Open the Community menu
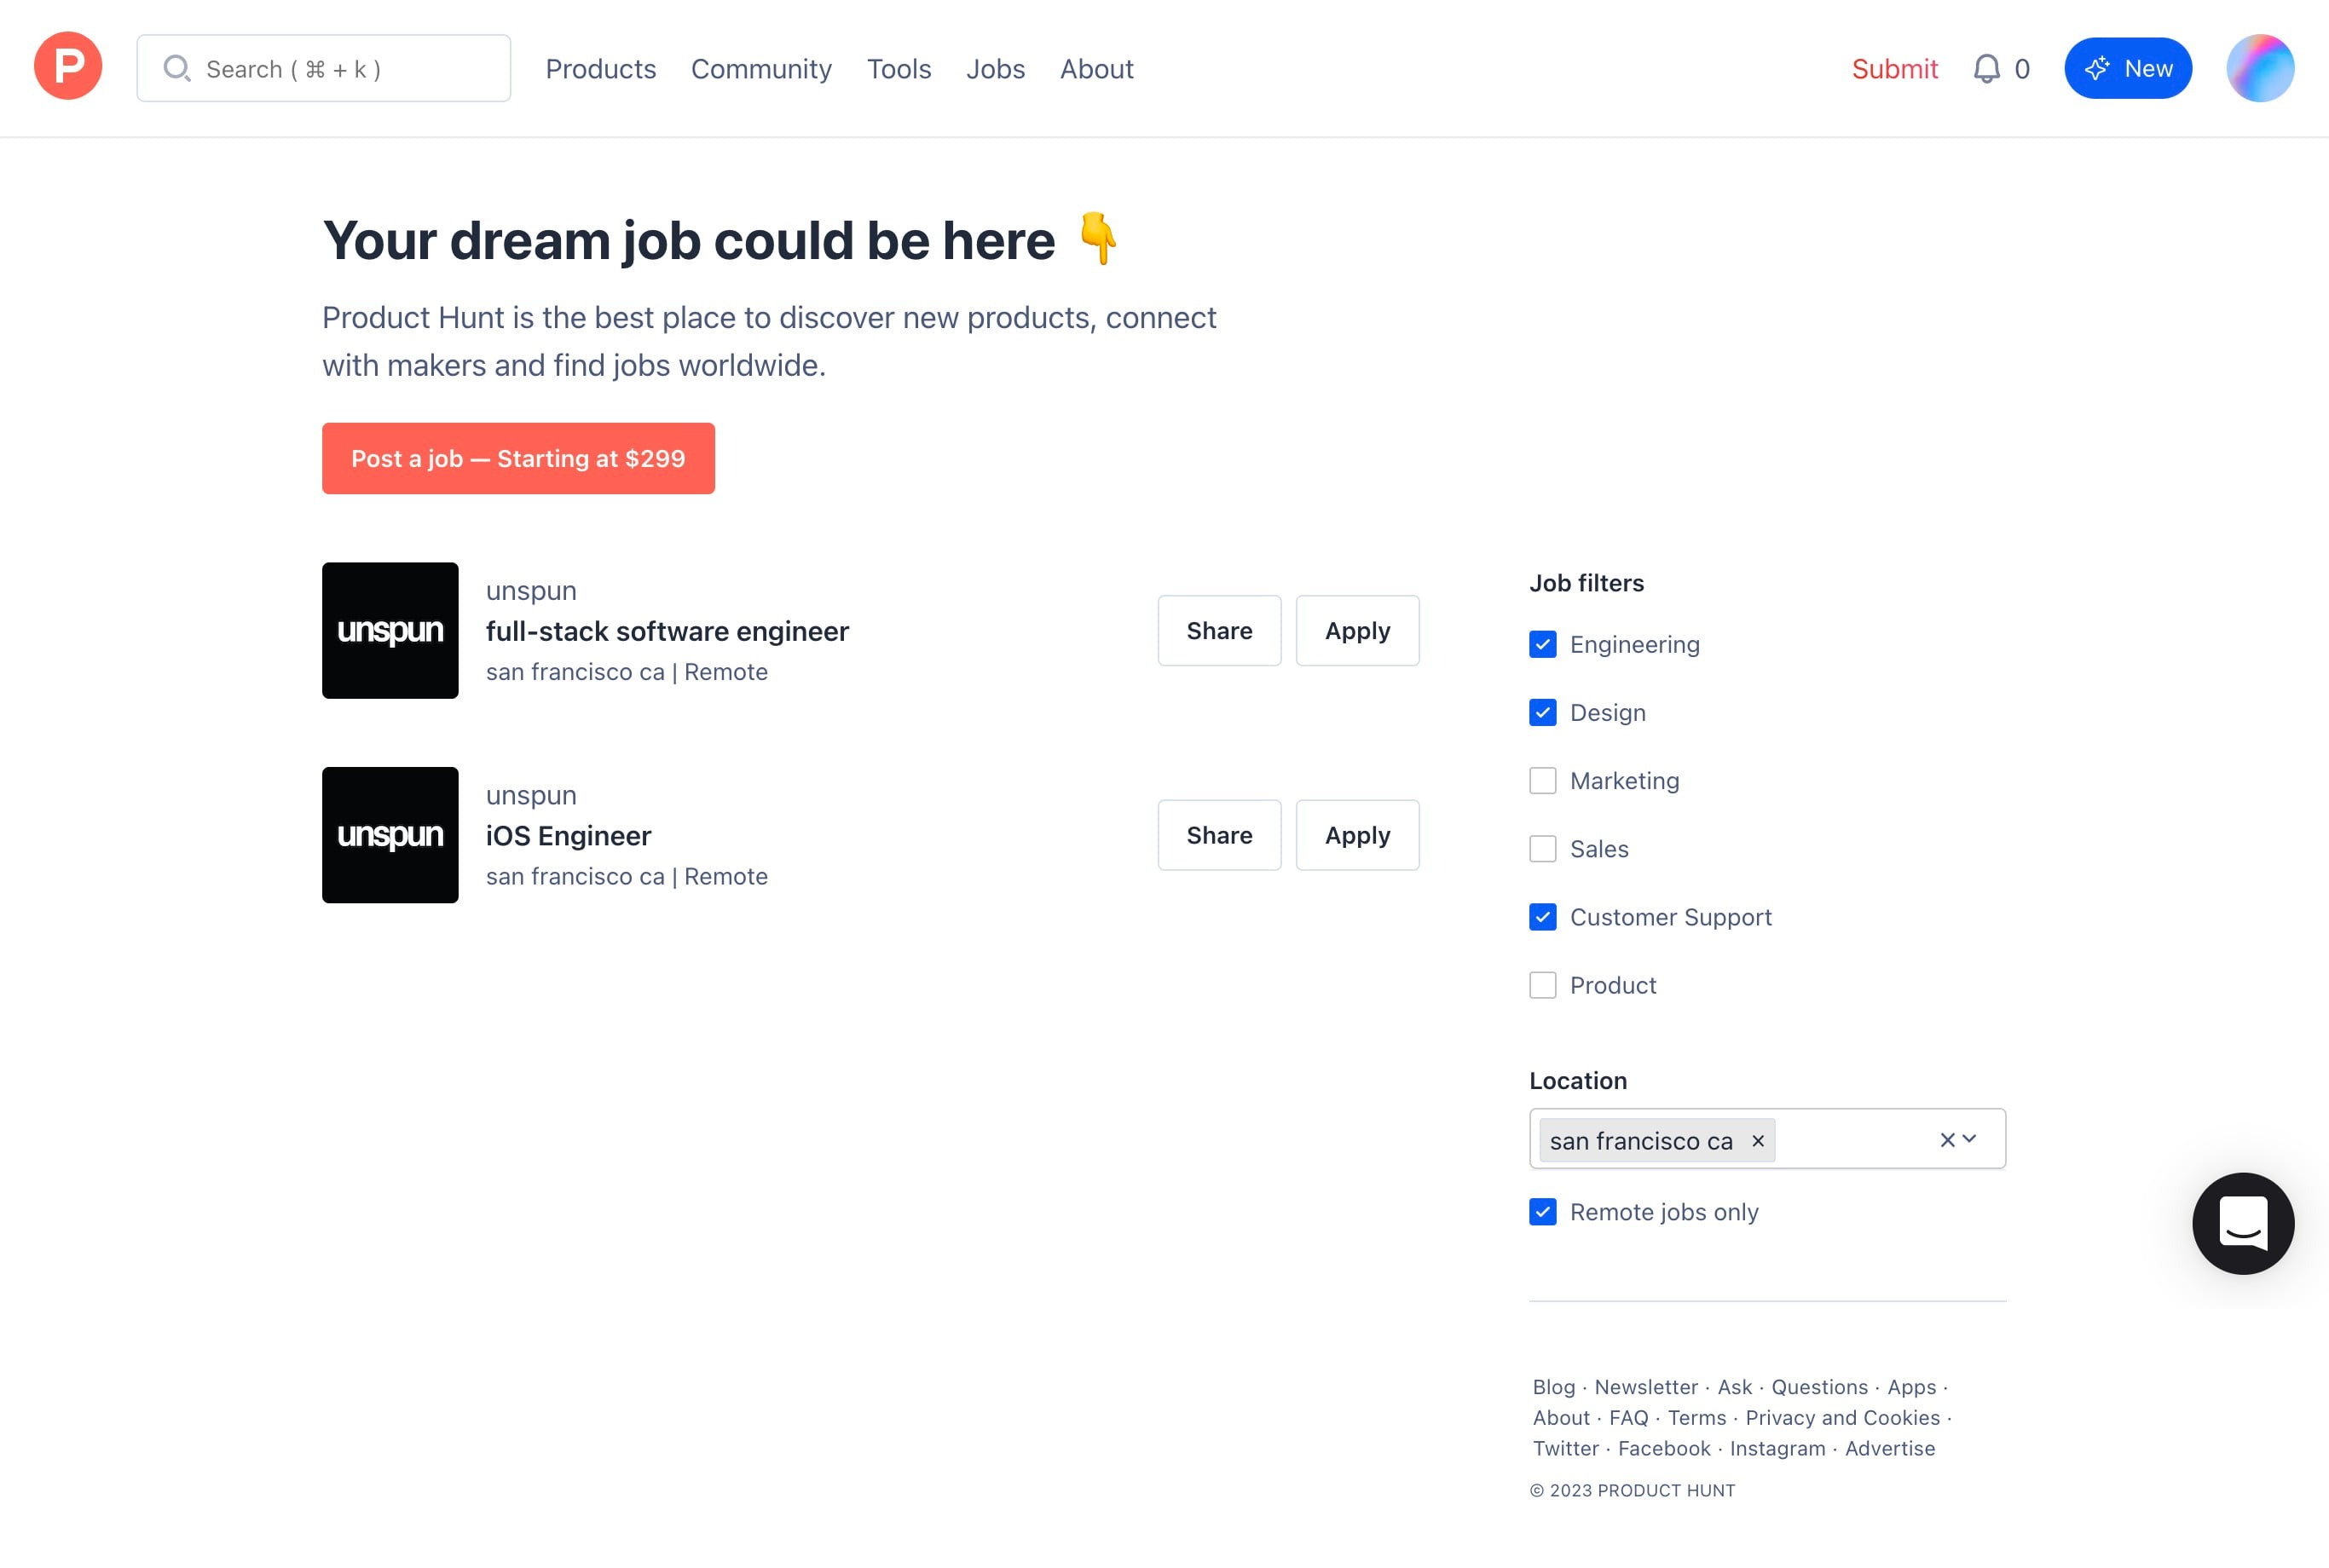Screen dimensions: 2329x1568 click(x=761, y=68)
